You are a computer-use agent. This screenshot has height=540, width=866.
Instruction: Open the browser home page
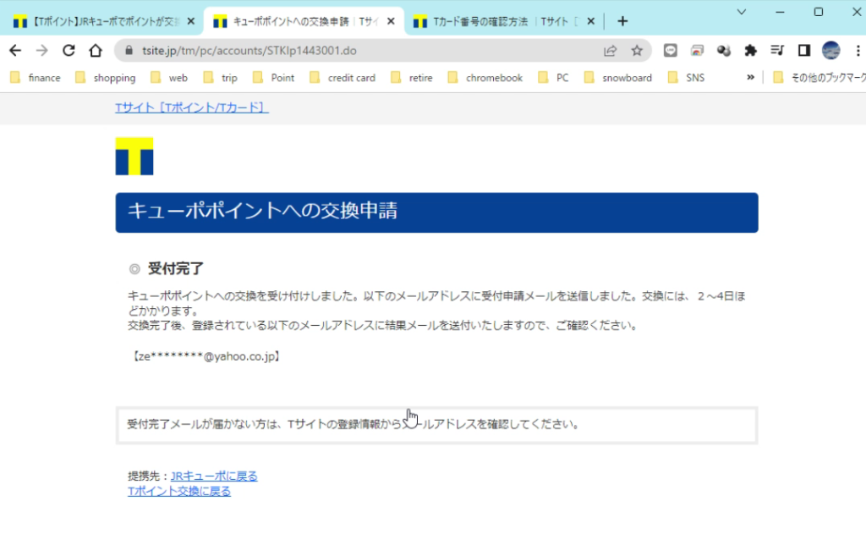96,51
